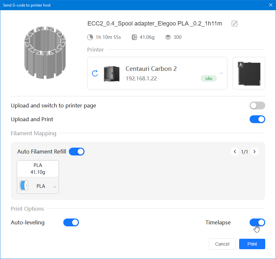Image resolution: width=276 pixels, height=259 pixels.
Task: Click the Print button
Action: point(252,244)
